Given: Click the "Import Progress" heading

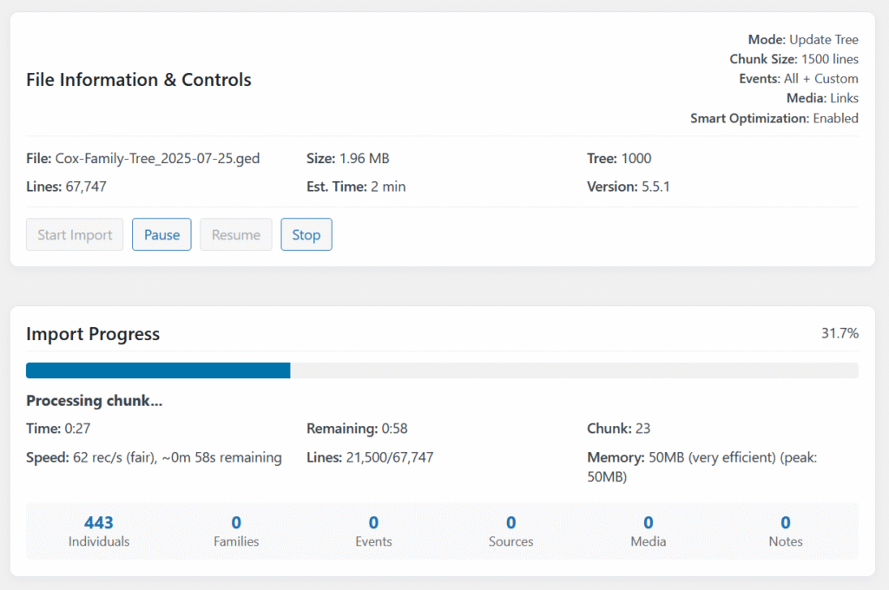Looking at the screenshot, I should coord(93,334).
